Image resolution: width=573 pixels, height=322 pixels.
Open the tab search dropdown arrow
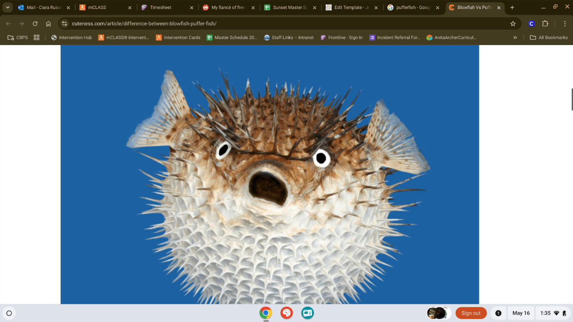coord(8,7)
